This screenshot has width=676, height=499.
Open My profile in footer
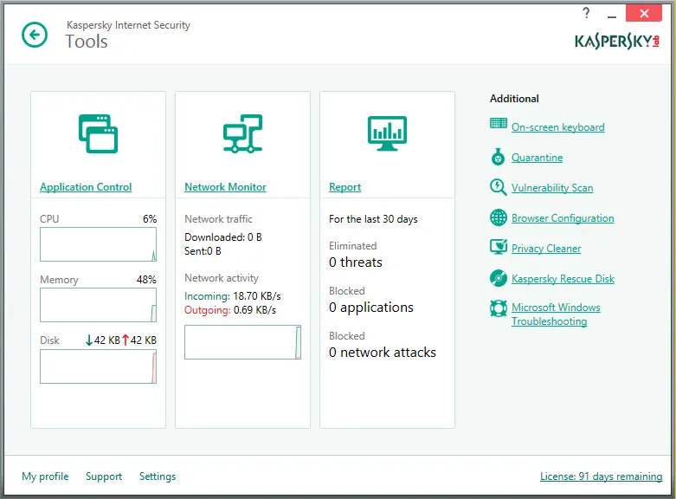click(x=45, y=476)
